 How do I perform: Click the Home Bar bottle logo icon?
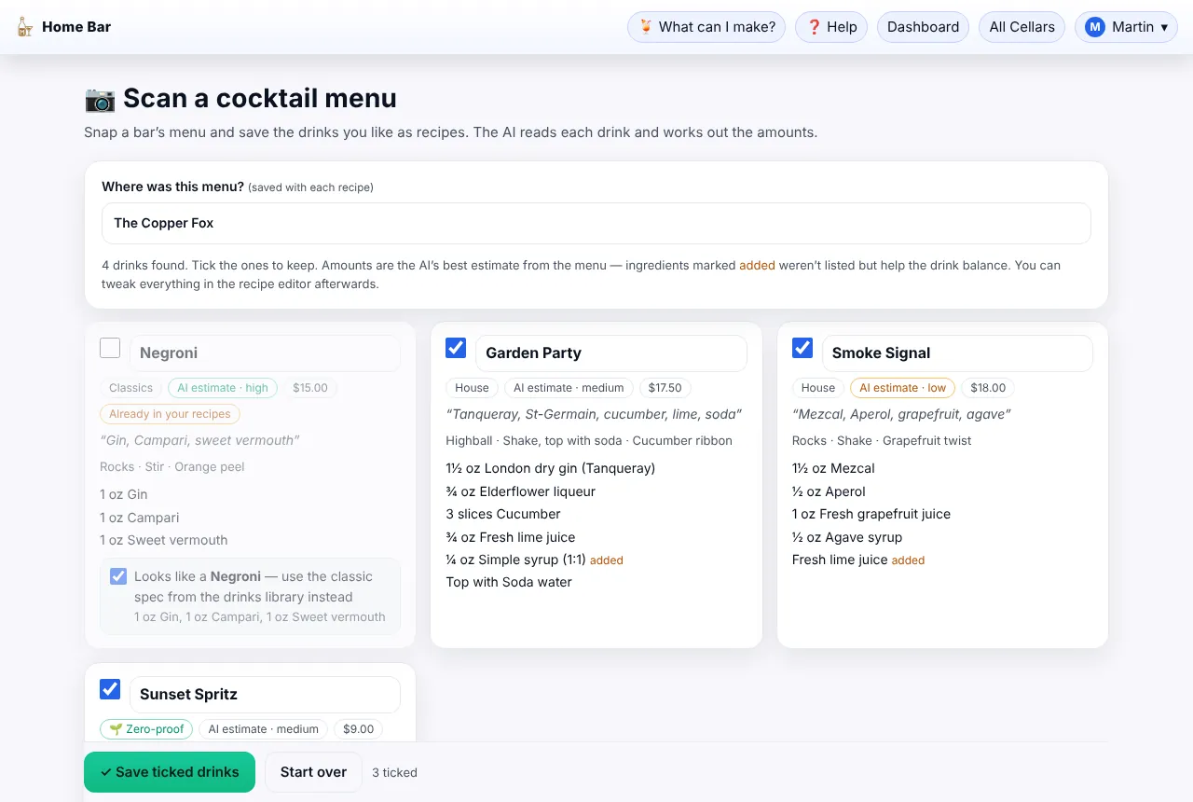coord(25,27)
